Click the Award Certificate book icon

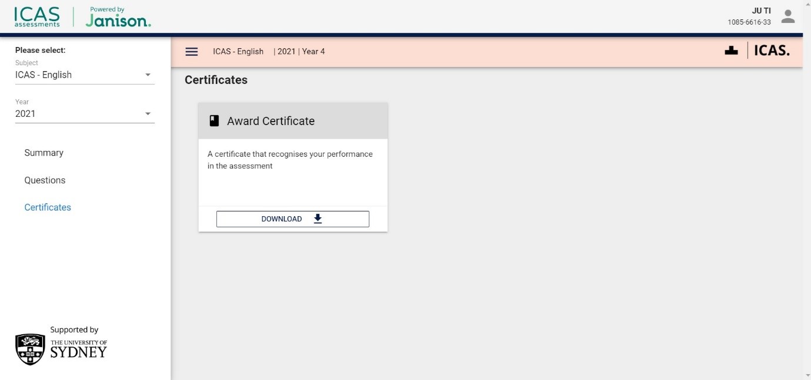click(x=214, y=121)
